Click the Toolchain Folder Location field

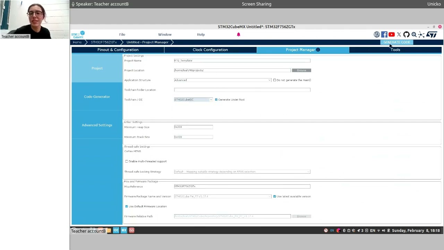click(x=242, y=90)
